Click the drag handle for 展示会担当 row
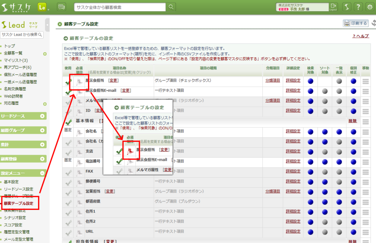376x243 pixels. (x=365, y=81)
